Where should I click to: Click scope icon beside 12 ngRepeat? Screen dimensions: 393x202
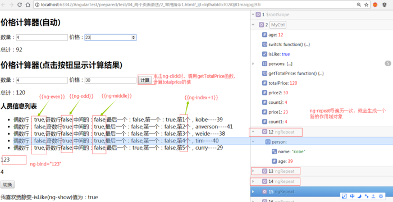point(264,131)
